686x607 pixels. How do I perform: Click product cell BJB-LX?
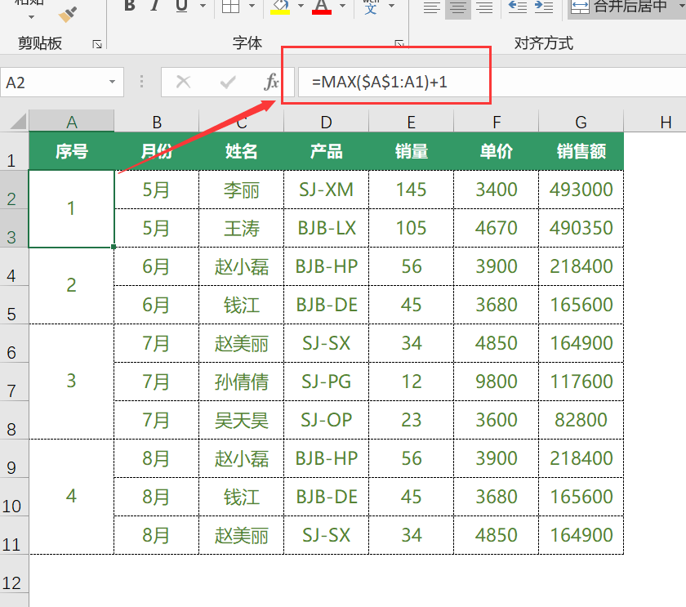327,228
